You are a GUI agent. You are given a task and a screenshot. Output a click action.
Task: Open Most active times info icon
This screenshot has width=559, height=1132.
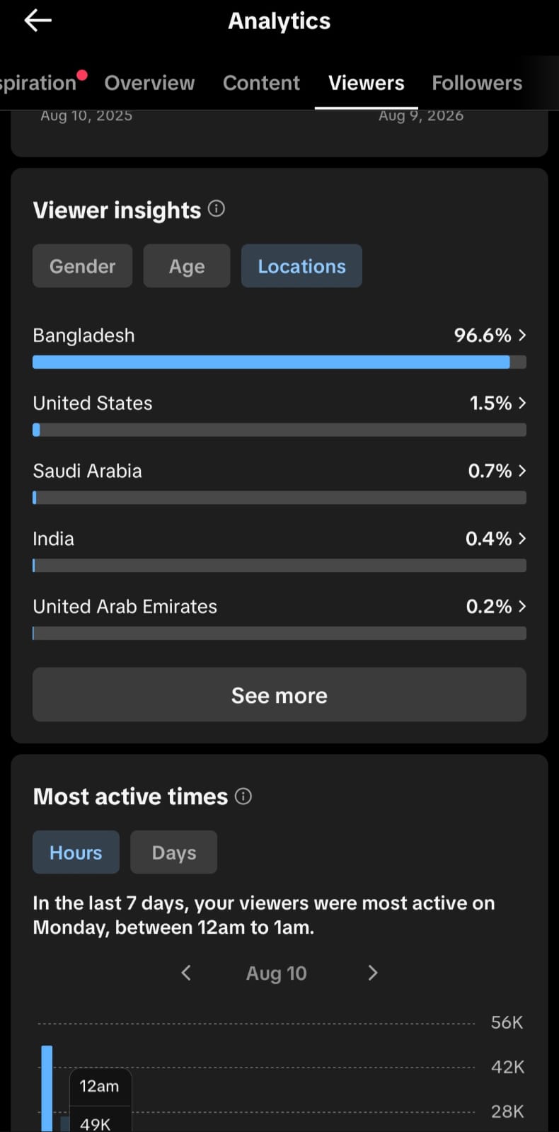point(243,796)
